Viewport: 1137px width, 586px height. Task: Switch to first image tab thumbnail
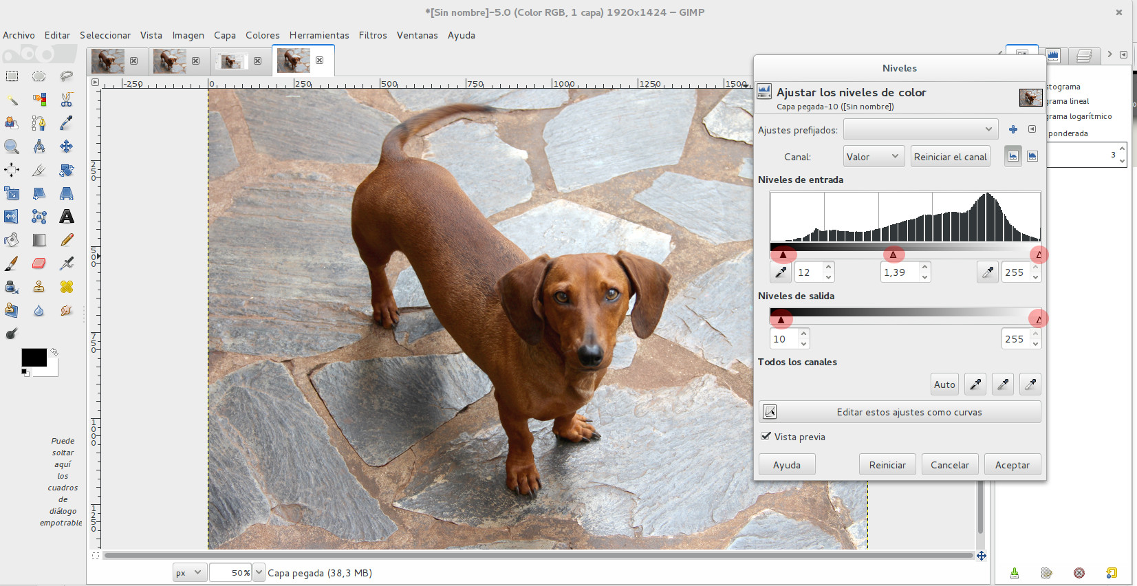pyautogui.click(x=108, y=61)
